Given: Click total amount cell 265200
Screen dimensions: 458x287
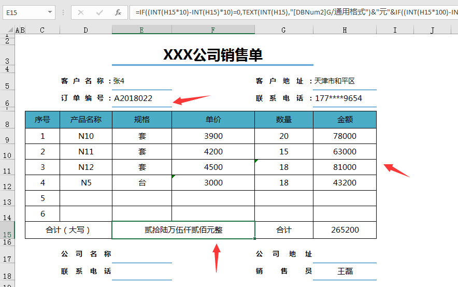Looking at the screenshot, I should click(345, 230).
